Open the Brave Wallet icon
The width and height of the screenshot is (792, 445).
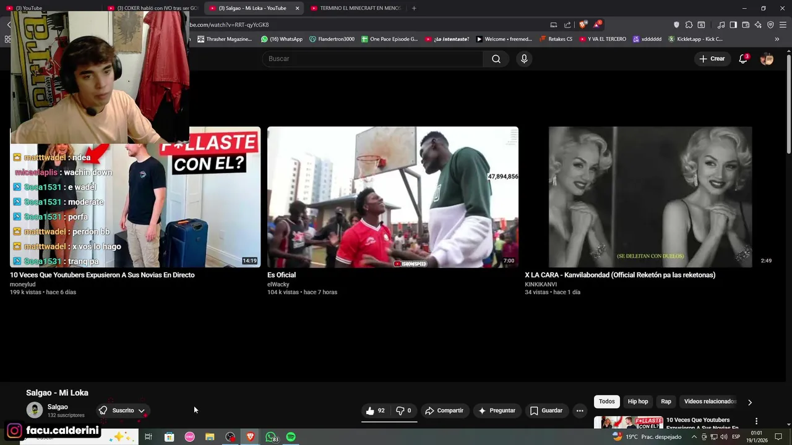coord(746,25)
